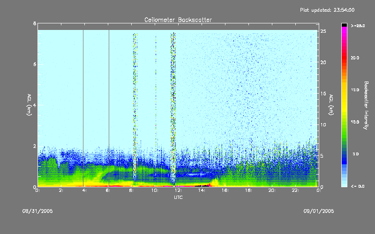Click the 5 tick on the kft axis

(x=322, y=156)
